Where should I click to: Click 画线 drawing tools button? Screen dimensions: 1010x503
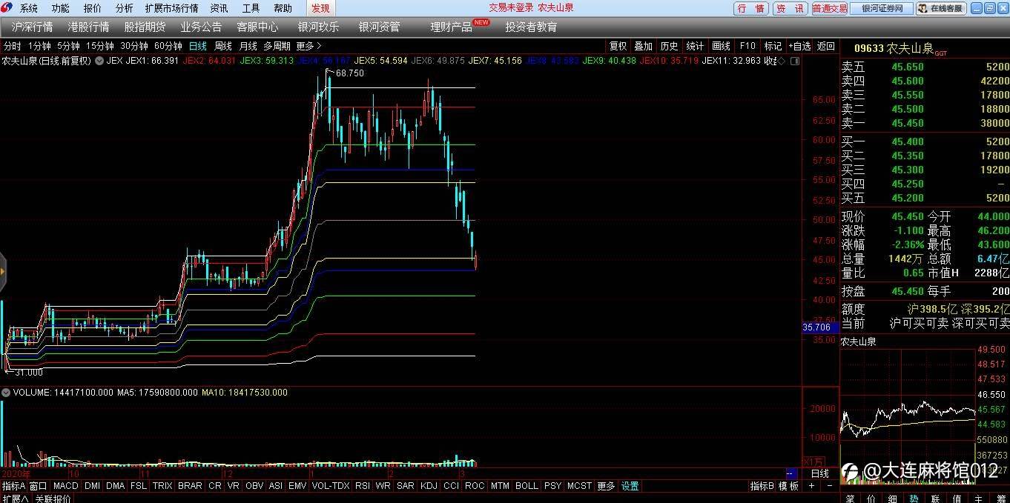[x=721, y=46]
